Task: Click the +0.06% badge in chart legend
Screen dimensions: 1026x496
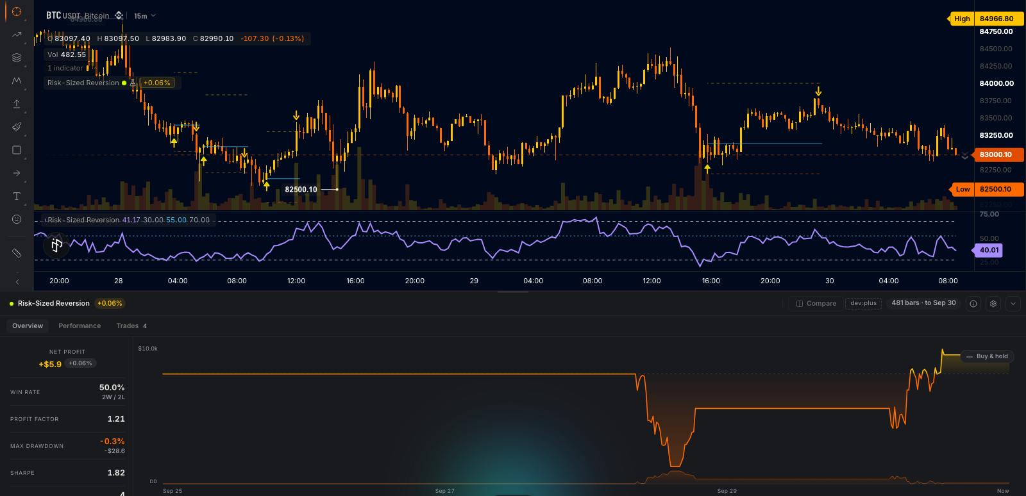Action: tap(157, 83)
